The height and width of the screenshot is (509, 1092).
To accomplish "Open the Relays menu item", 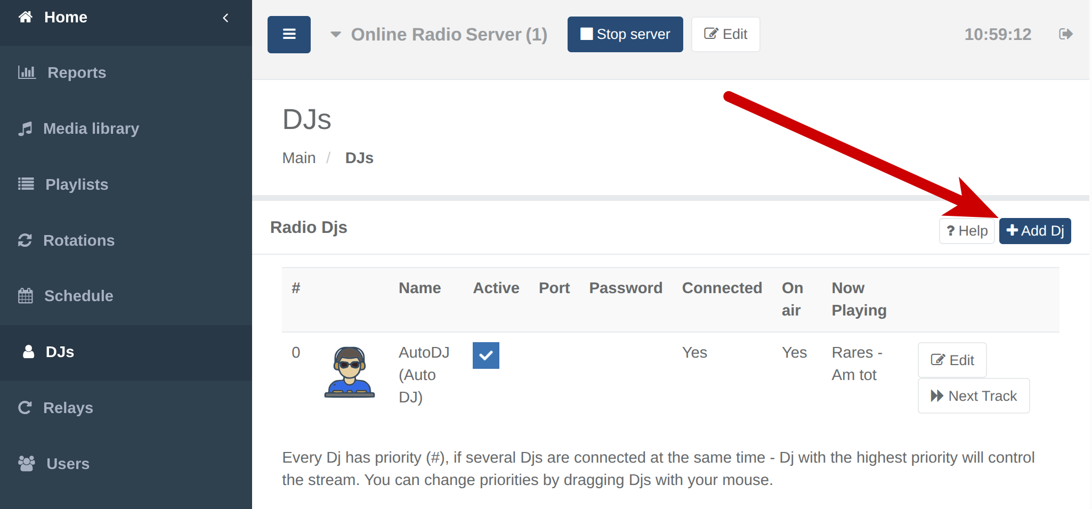I will tap(68, 408).
